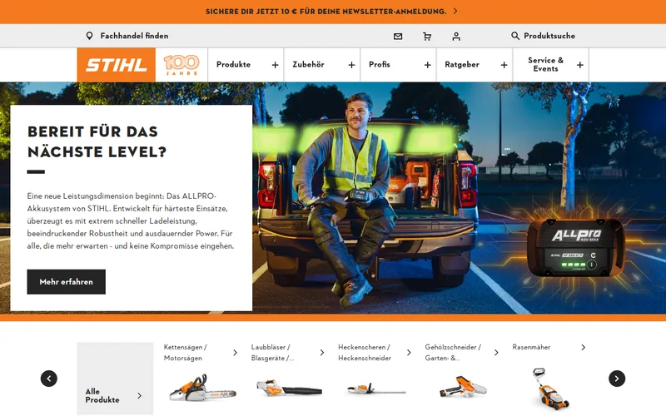Expand the Profis menu plus
This screenshot has width=666, height=416.
pyautogui.click(x=428, y=65)
